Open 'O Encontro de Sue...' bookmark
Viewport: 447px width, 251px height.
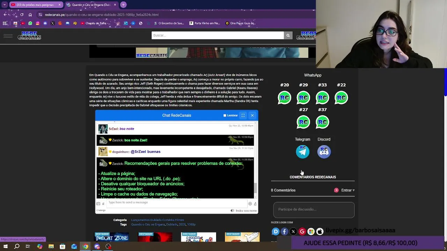click(169, 23)
